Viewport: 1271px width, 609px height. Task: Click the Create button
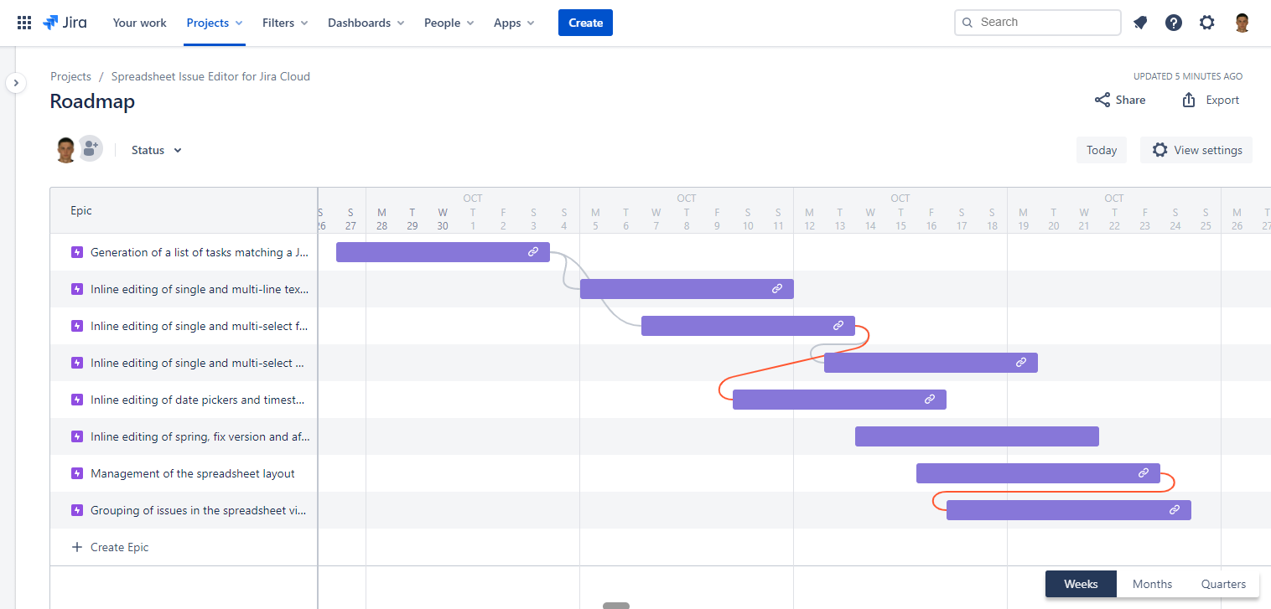[585, 23]
